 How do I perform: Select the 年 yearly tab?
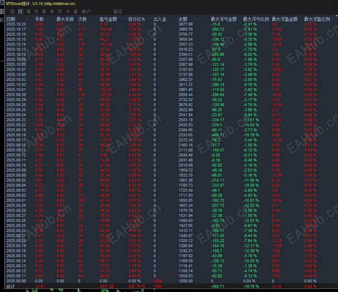(52, 12)
